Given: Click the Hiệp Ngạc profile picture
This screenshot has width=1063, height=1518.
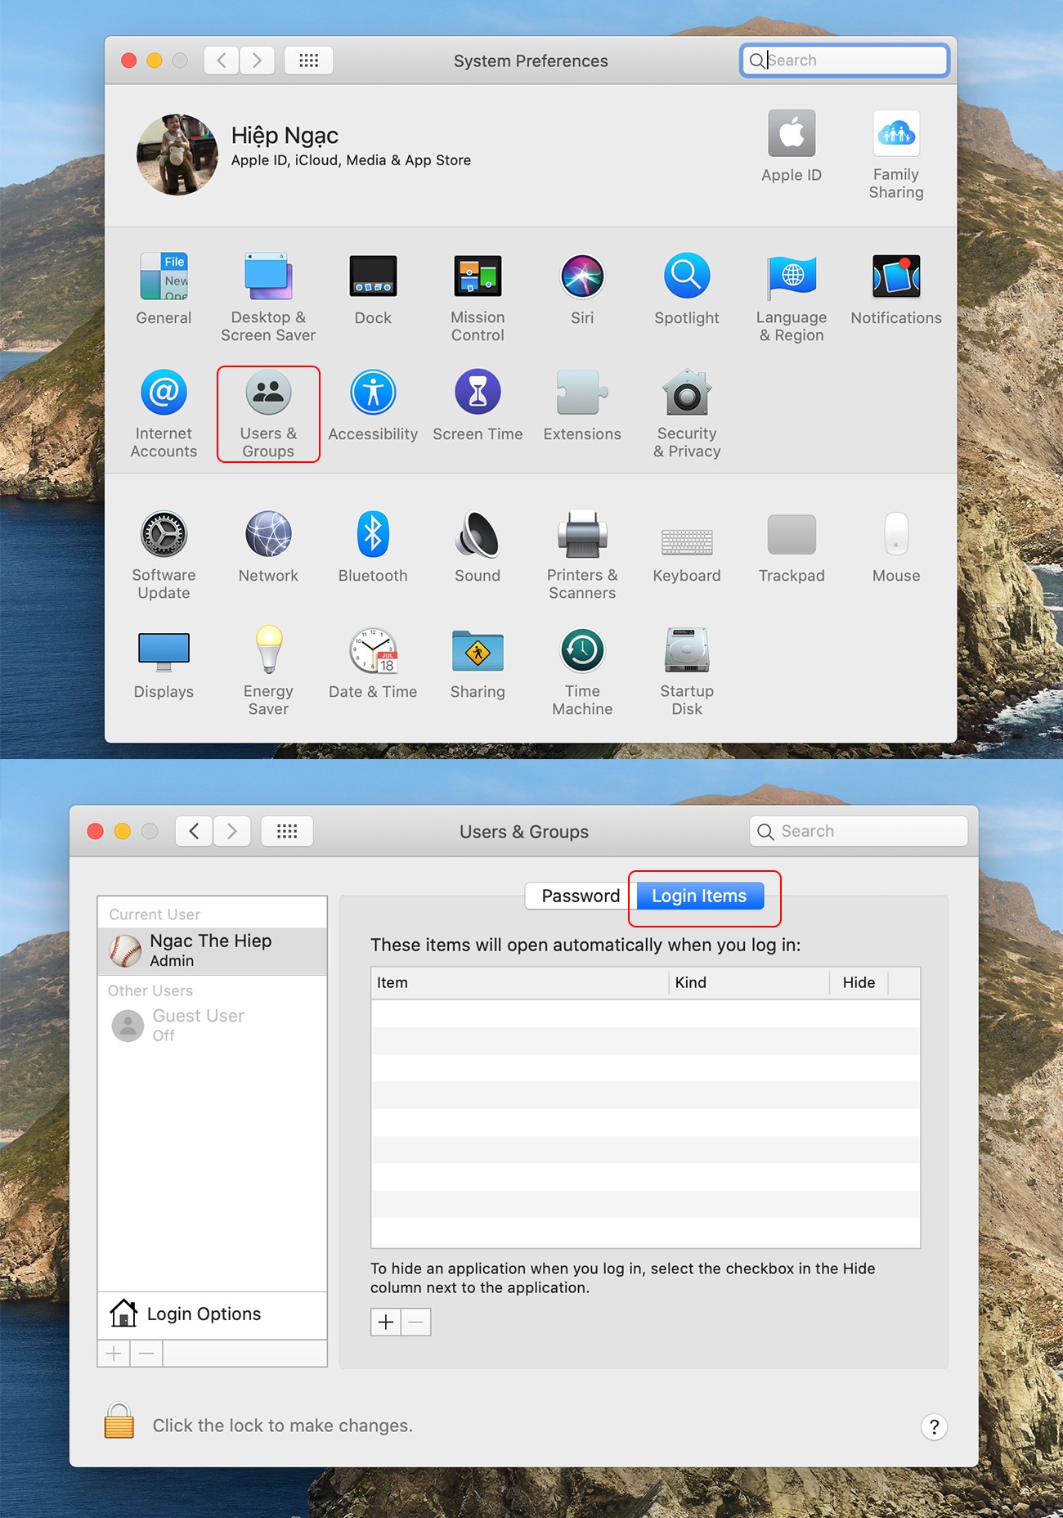Looking at the screenshot, I should coord(177,155).
